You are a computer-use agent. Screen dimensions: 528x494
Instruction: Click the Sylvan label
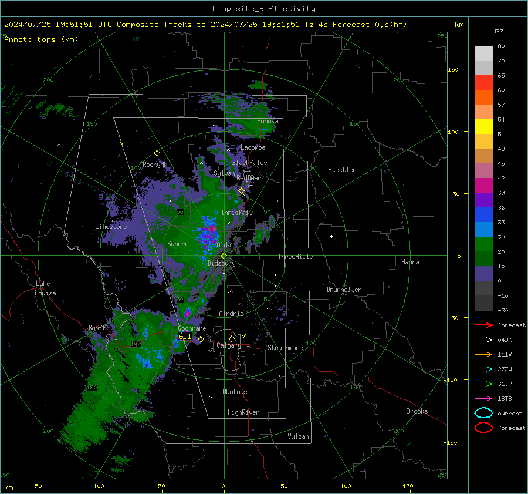coord(224,173)
